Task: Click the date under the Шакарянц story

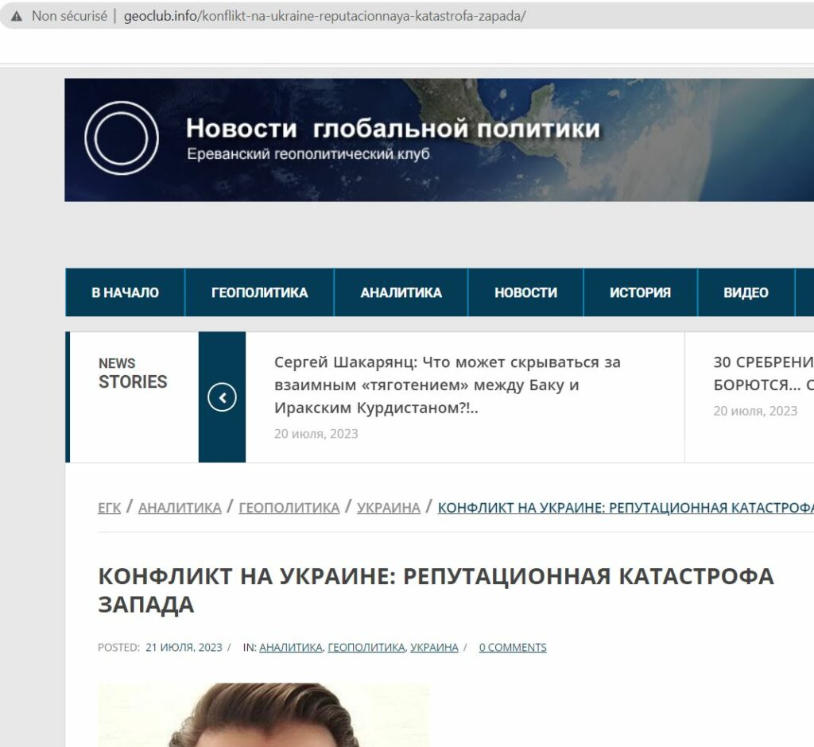Action: tap(316, 433)
